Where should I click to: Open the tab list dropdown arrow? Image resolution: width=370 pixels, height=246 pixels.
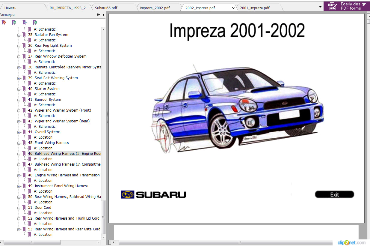320,7
